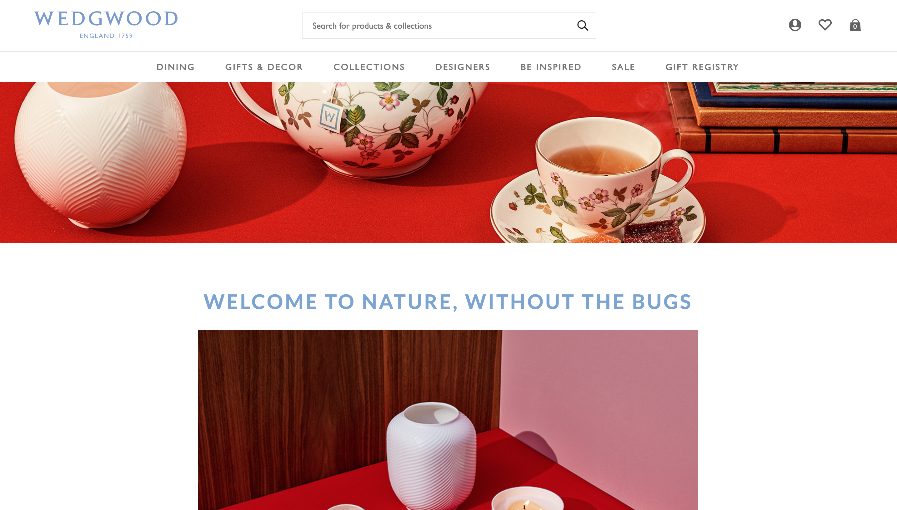Click the Welcome to Nature heading
The image size is (897, 510).
448,302
